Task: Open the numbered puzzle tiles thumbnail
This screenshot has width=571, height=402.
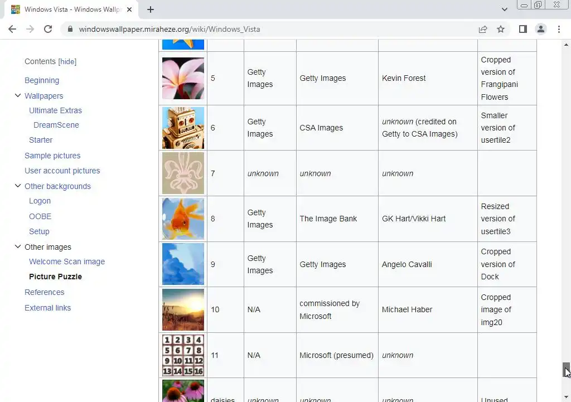Action: coord(183,355)
